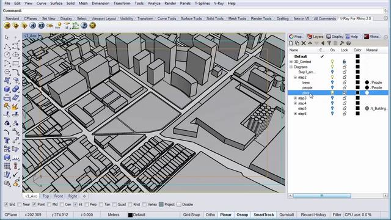Toggle 3D_Context layer visibility bulb

pos(332,62)
